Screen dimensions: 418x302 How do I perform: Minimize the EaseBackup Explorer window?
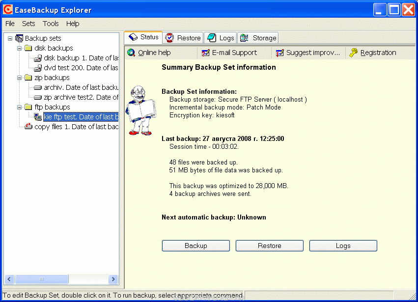pyautogui.click(x=379, y=10)
